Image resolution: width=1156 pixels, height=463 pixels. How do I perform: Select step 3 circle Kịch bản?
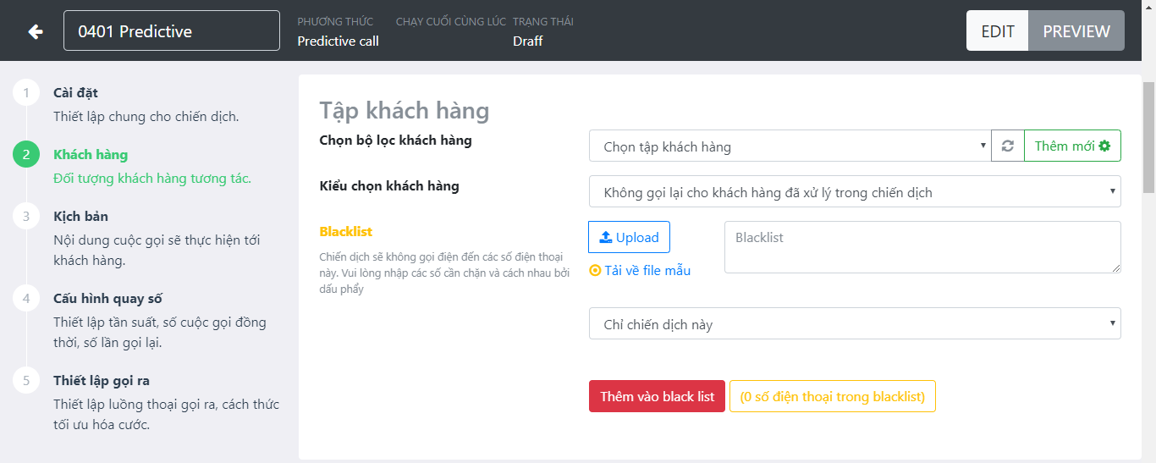[26, 217]
